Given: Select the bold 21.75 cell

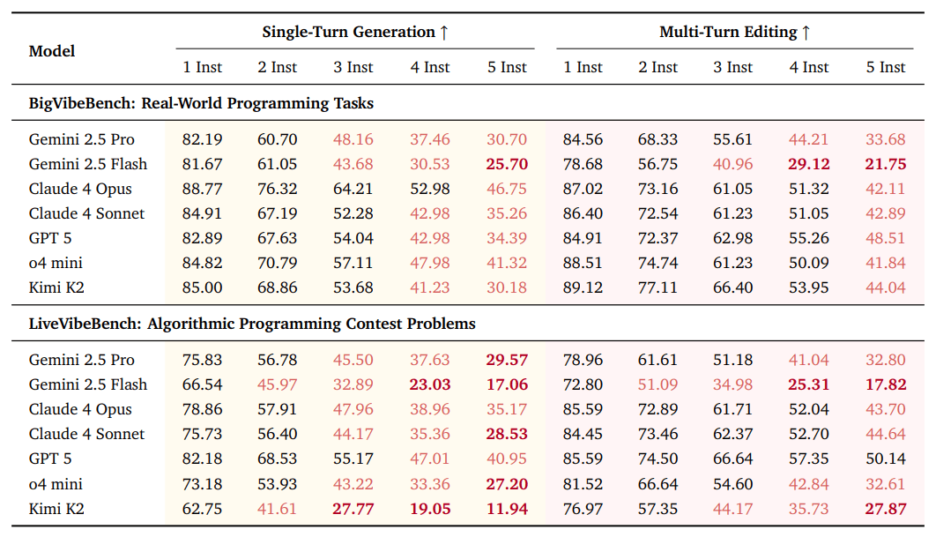Looking at the screenshot, I should click(886, 164).
